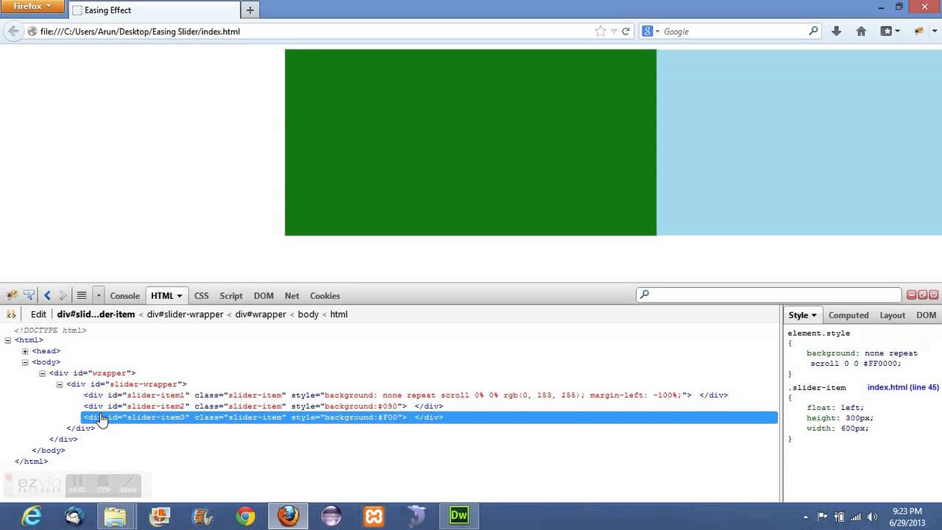Collapse the <html> node

point(8,340)
